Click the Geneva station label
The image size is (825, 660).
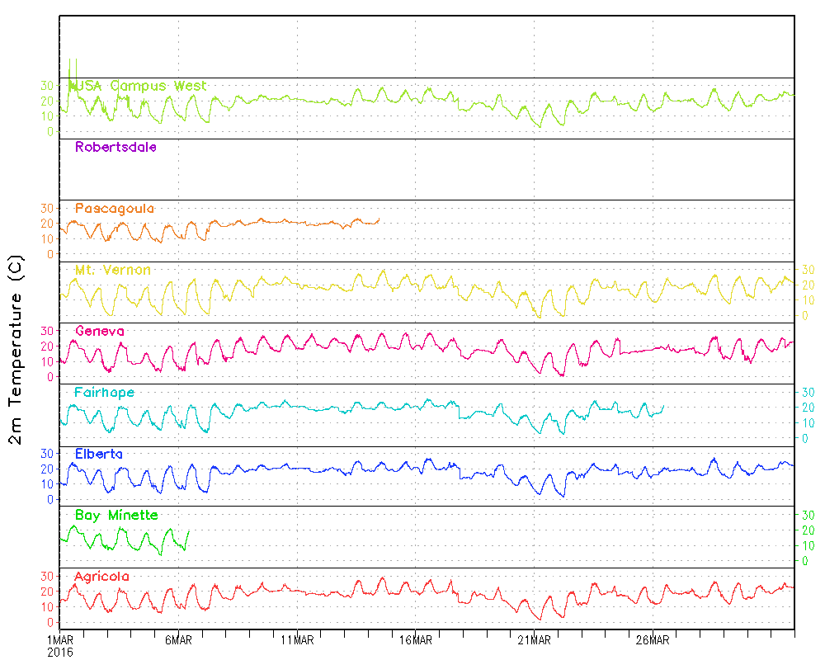(100, 331)
